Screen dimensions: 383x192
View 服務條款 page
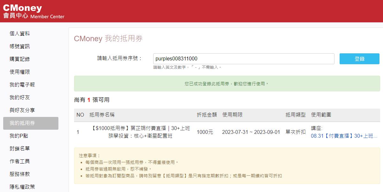tap(19, 174)
